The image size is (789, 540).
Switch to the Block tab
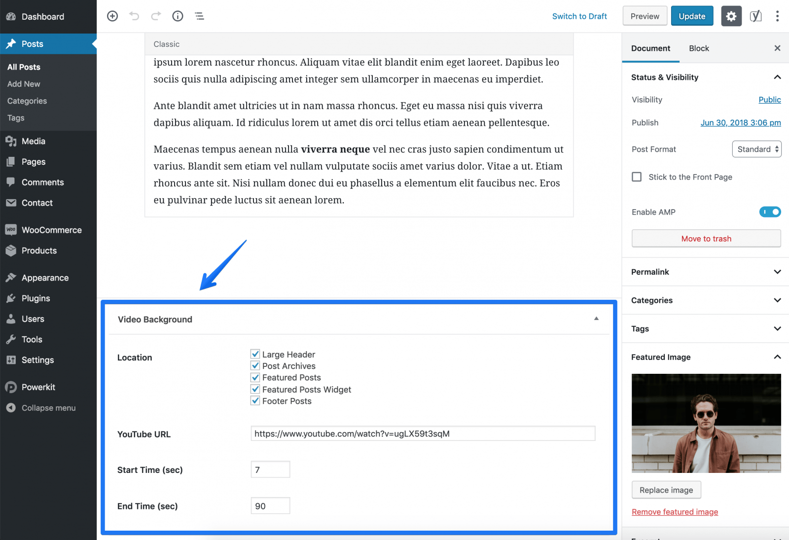click(699, 48)
